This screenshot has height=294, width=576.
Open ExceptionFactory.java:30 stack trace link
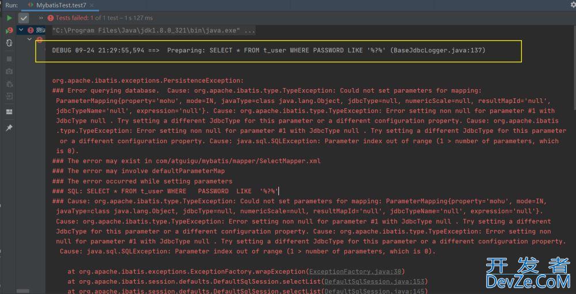click(355, 272)
